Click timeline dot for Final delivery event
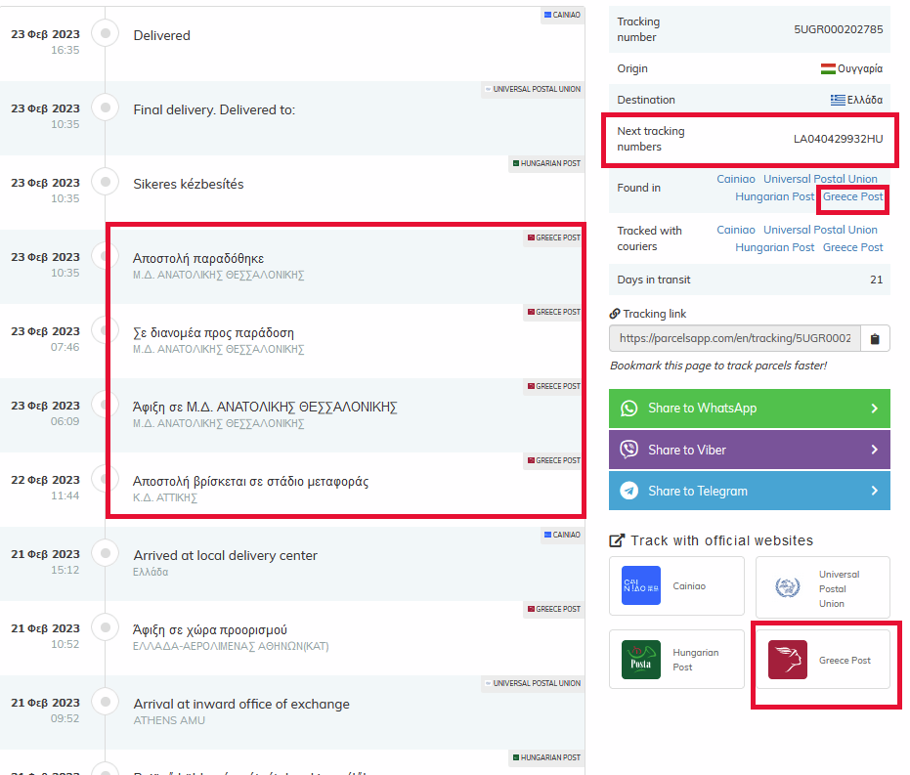Screen dimensions: 910x775 coord(106,108)
